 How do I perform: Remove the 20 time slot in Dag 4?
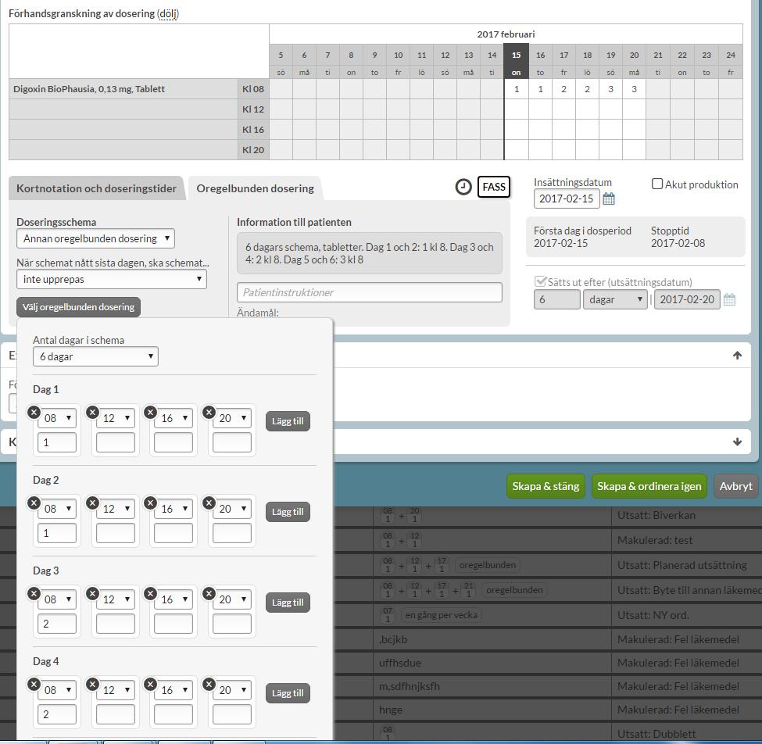point(209,685)
